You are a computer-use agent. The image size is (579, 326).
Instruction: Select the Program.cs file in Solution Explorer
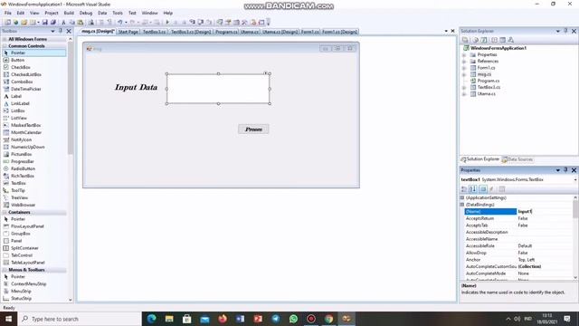pyautogui.click(x=489, y=81)
